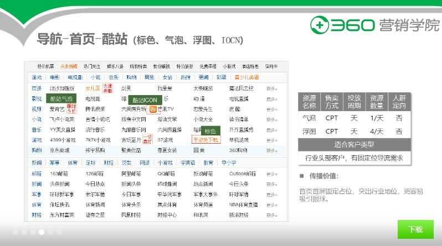The width and height of the screenshot is (442, 246).
Task: Open the 特价机票 top tab
Action: point(45,66)
